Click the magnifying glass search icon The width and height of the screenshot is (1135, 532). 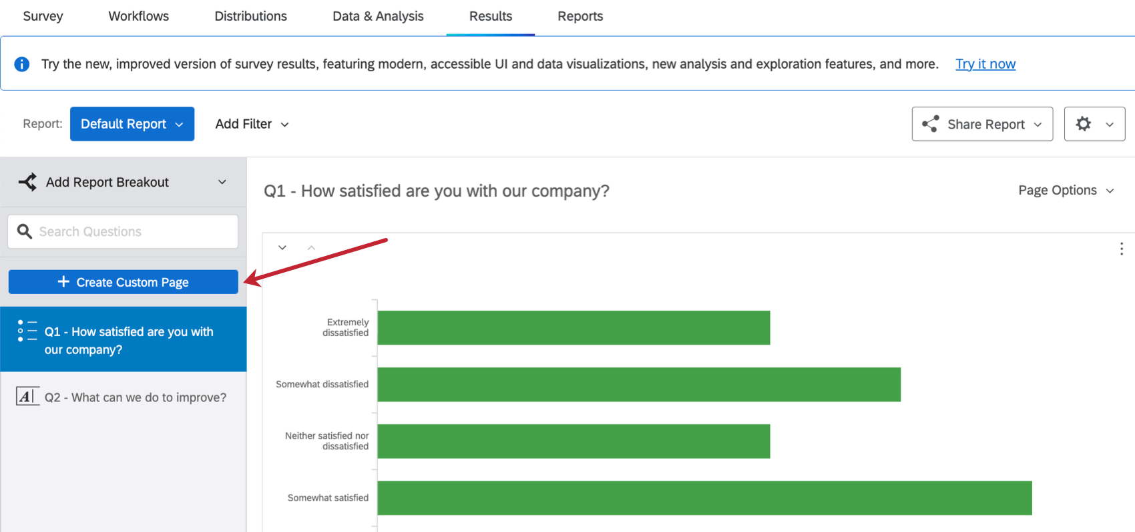click(x=25, y=231)
